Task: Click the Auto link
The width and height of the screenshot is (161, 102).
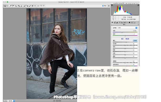Action: pos(122,39)
